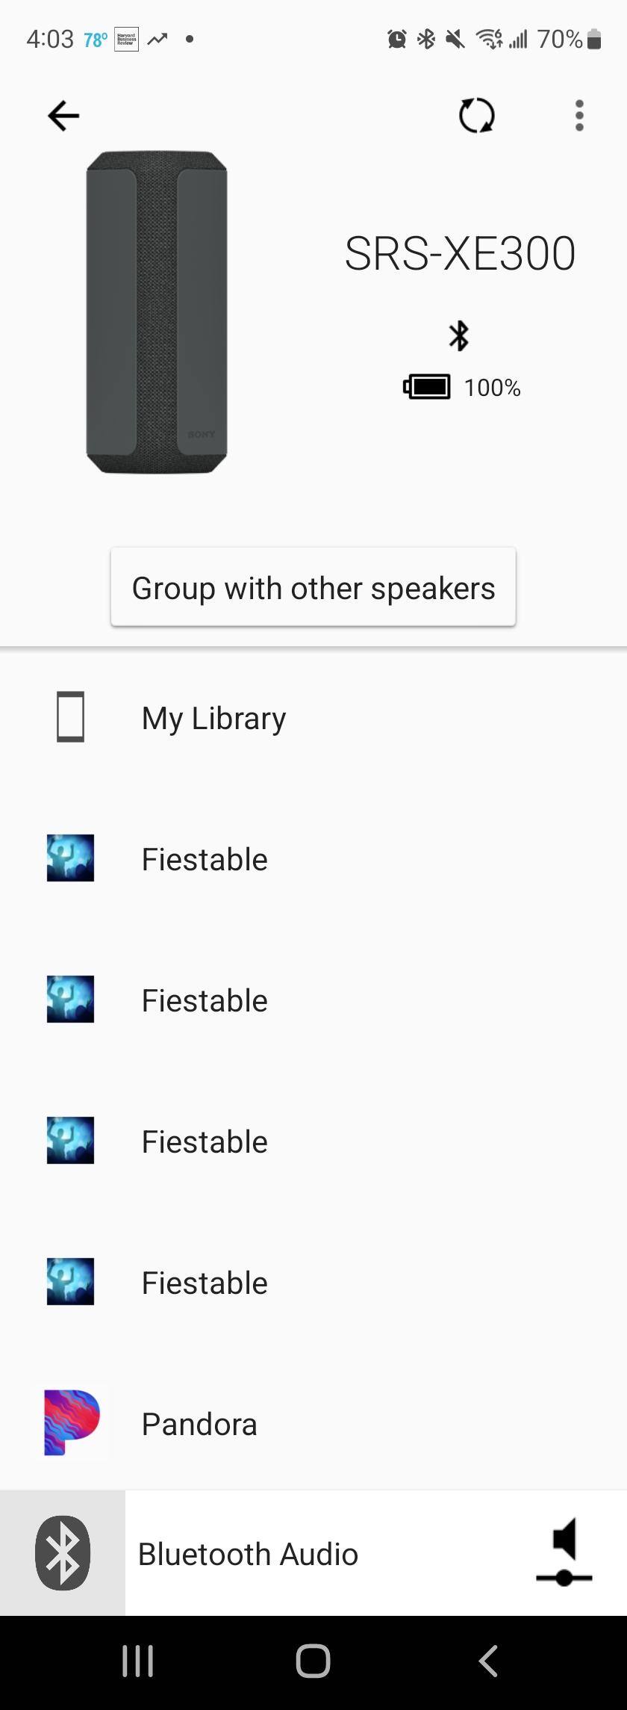The image size is (627, 1710).
Task: Tap the 100% battery percentage text
Action: point(492,388)
